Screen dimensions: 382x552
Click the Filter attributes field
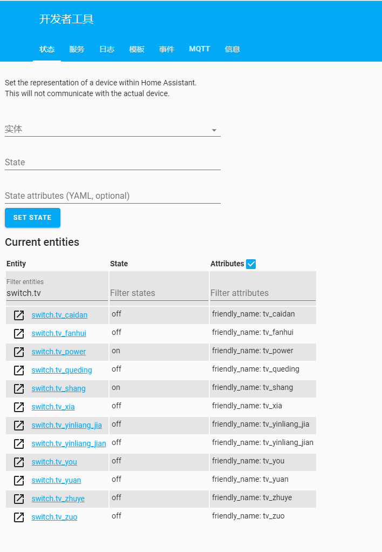coord(263,293)
